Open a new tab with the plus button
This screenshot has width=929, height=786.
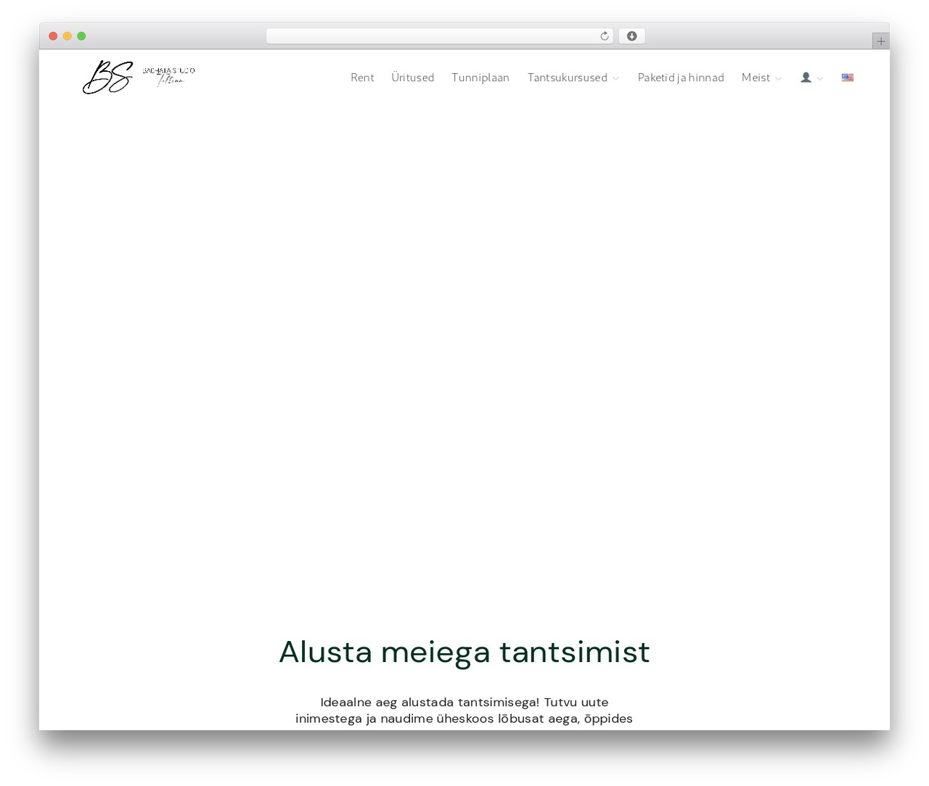pos(880,41)
